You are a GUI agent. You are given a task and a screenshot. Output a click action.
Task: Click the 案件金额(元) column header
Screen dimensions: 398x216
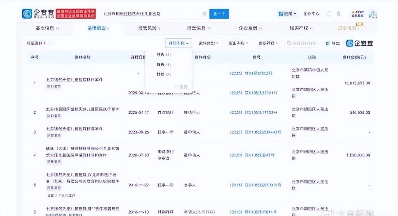(354, 57)
